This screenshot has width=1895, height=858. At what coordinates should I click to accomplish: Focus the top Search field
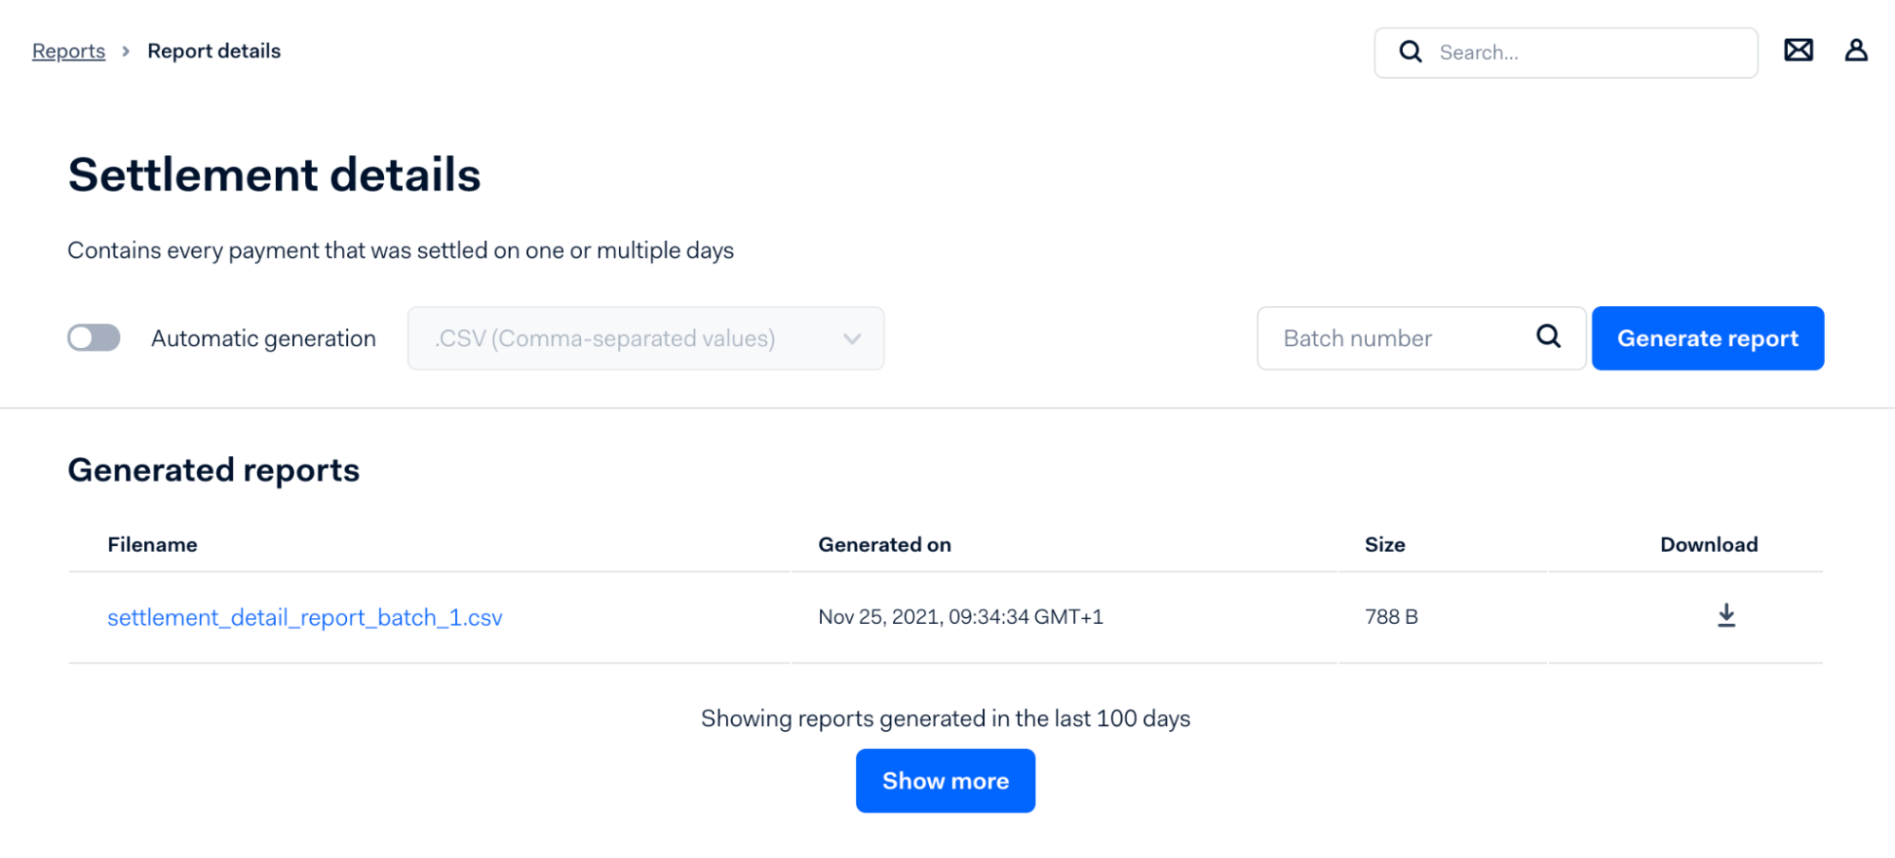(x=1566, y=52)
